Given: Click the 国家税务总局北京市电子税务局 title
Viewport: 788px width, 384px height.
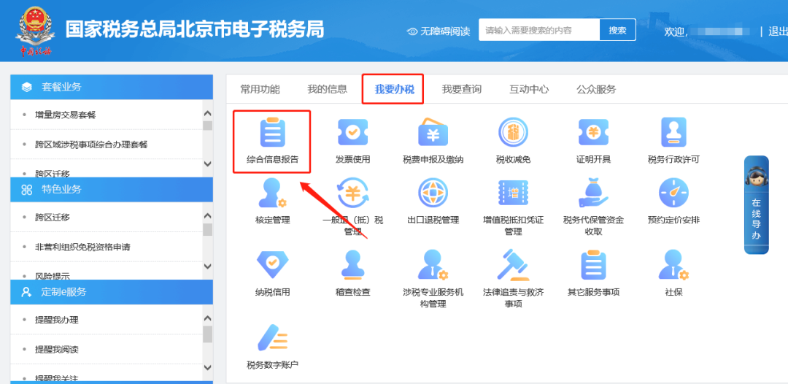Looking at the screenshot, I should coord(195,29).
